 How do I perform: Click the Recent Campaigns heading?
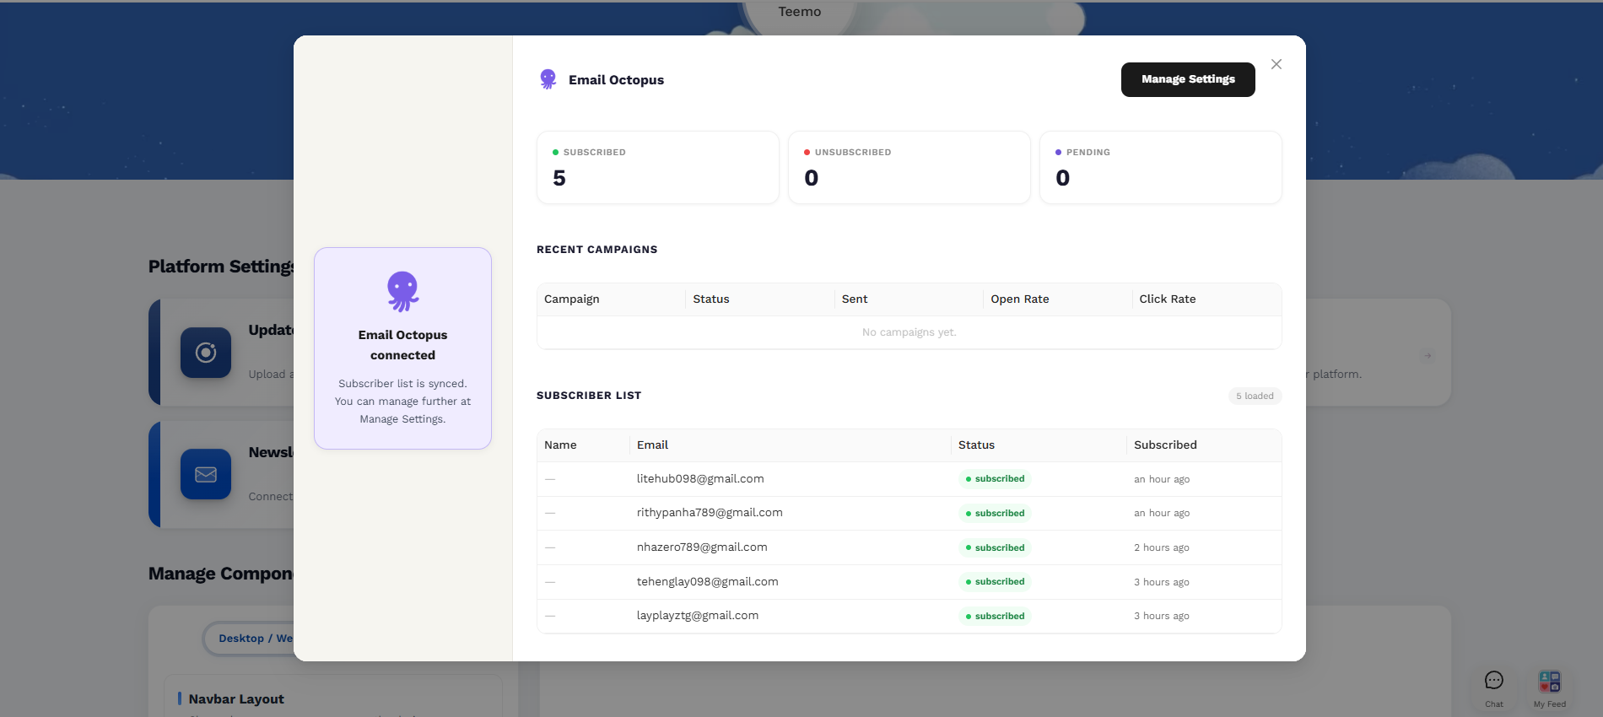click(597, 250)
